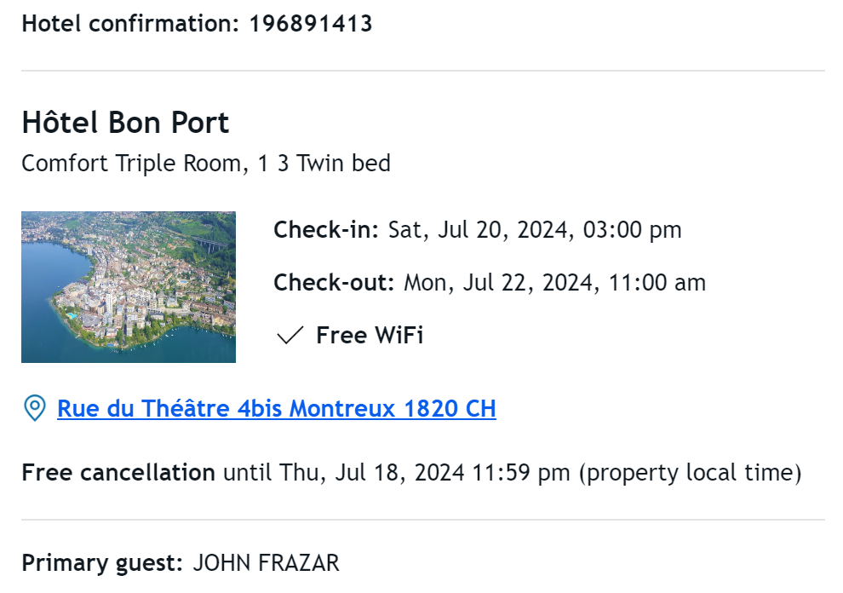Click the Hôtel Bon Port heading
Image resolution: width=843 pixels, height=593 pixels.
coord(125,123)
